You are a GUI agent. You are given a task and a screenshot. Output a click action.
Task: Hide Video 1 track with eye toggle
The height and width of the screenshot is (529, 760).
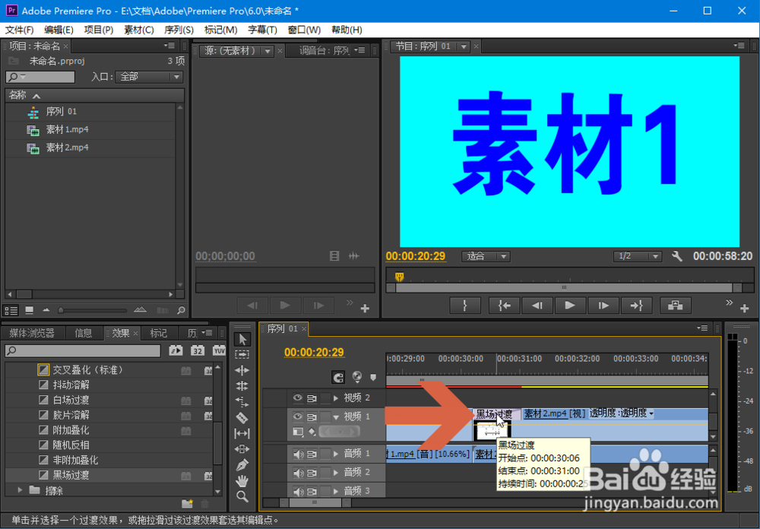pyautogui.click(x=298, y=417)
